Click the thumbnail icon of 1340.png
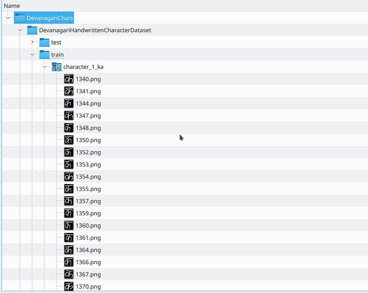 tap(69, 79)
